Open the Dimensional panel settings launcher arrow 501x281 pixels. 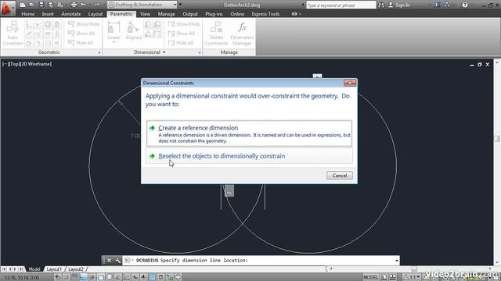coord(200,52)
